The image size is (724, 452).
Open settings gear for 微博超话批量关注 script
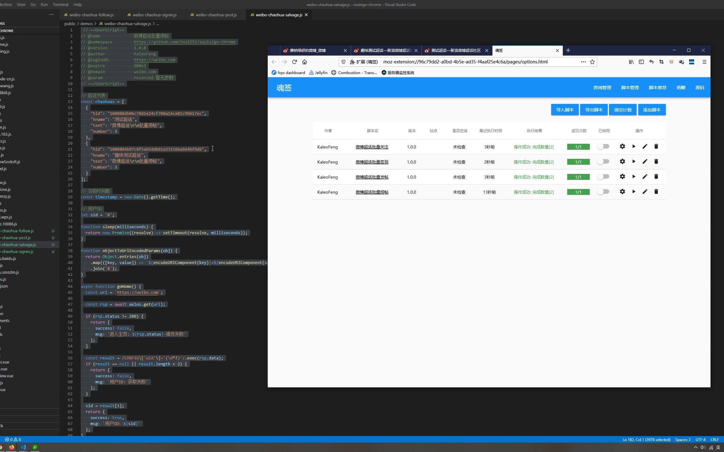622,147
